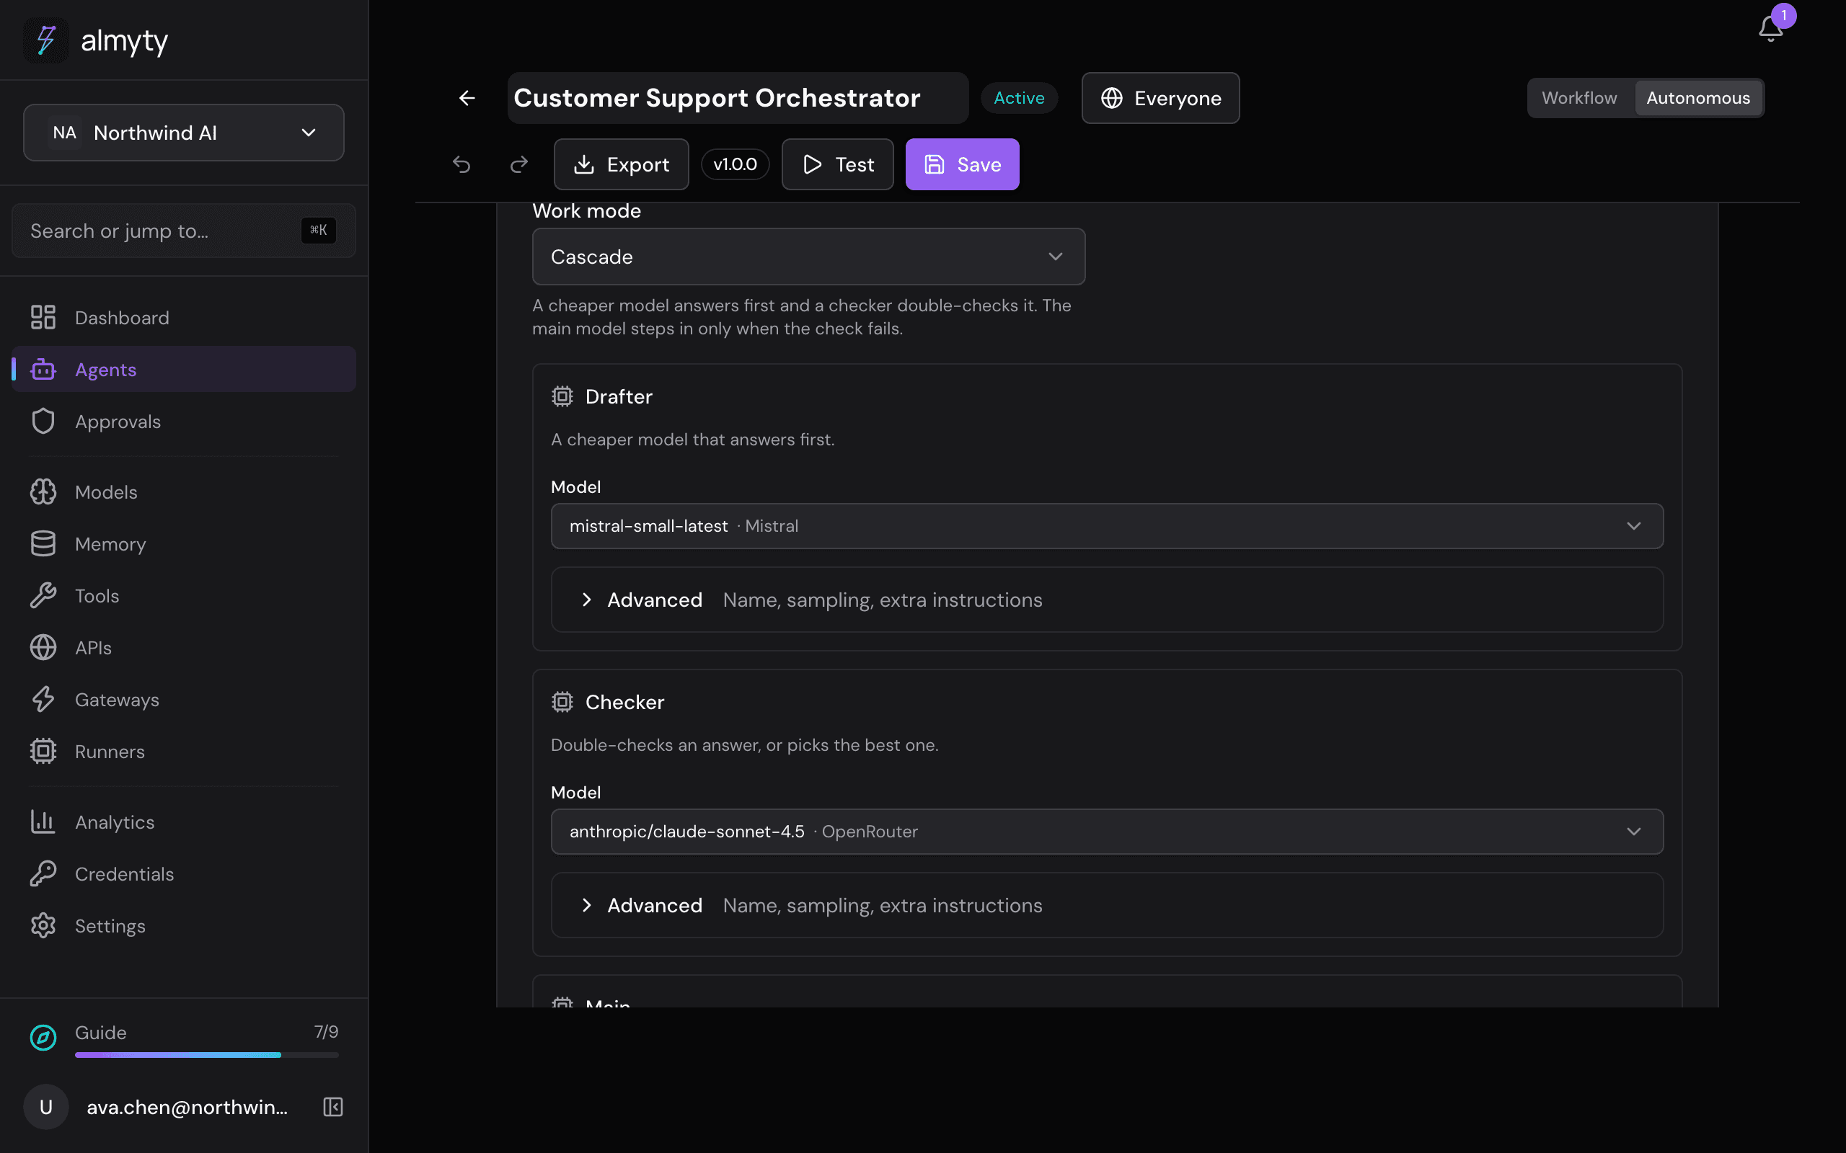Switch to Autonomous mode

pos(1698,99)
